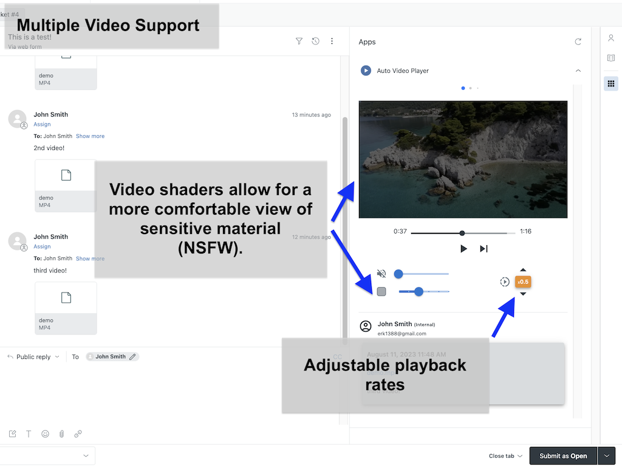Select the Apps grid sidebar icon
This screenshot has width=622, height=467.
(611, 83)
